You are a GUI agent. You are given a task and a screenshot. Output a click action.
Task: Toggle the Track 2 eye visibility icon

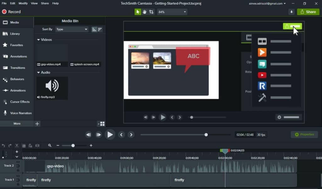pyautogui.click(x=18, y=162)
